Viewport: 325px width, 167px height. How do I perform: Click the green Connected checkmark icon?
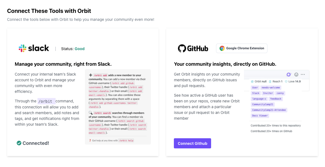pos(19,143)
